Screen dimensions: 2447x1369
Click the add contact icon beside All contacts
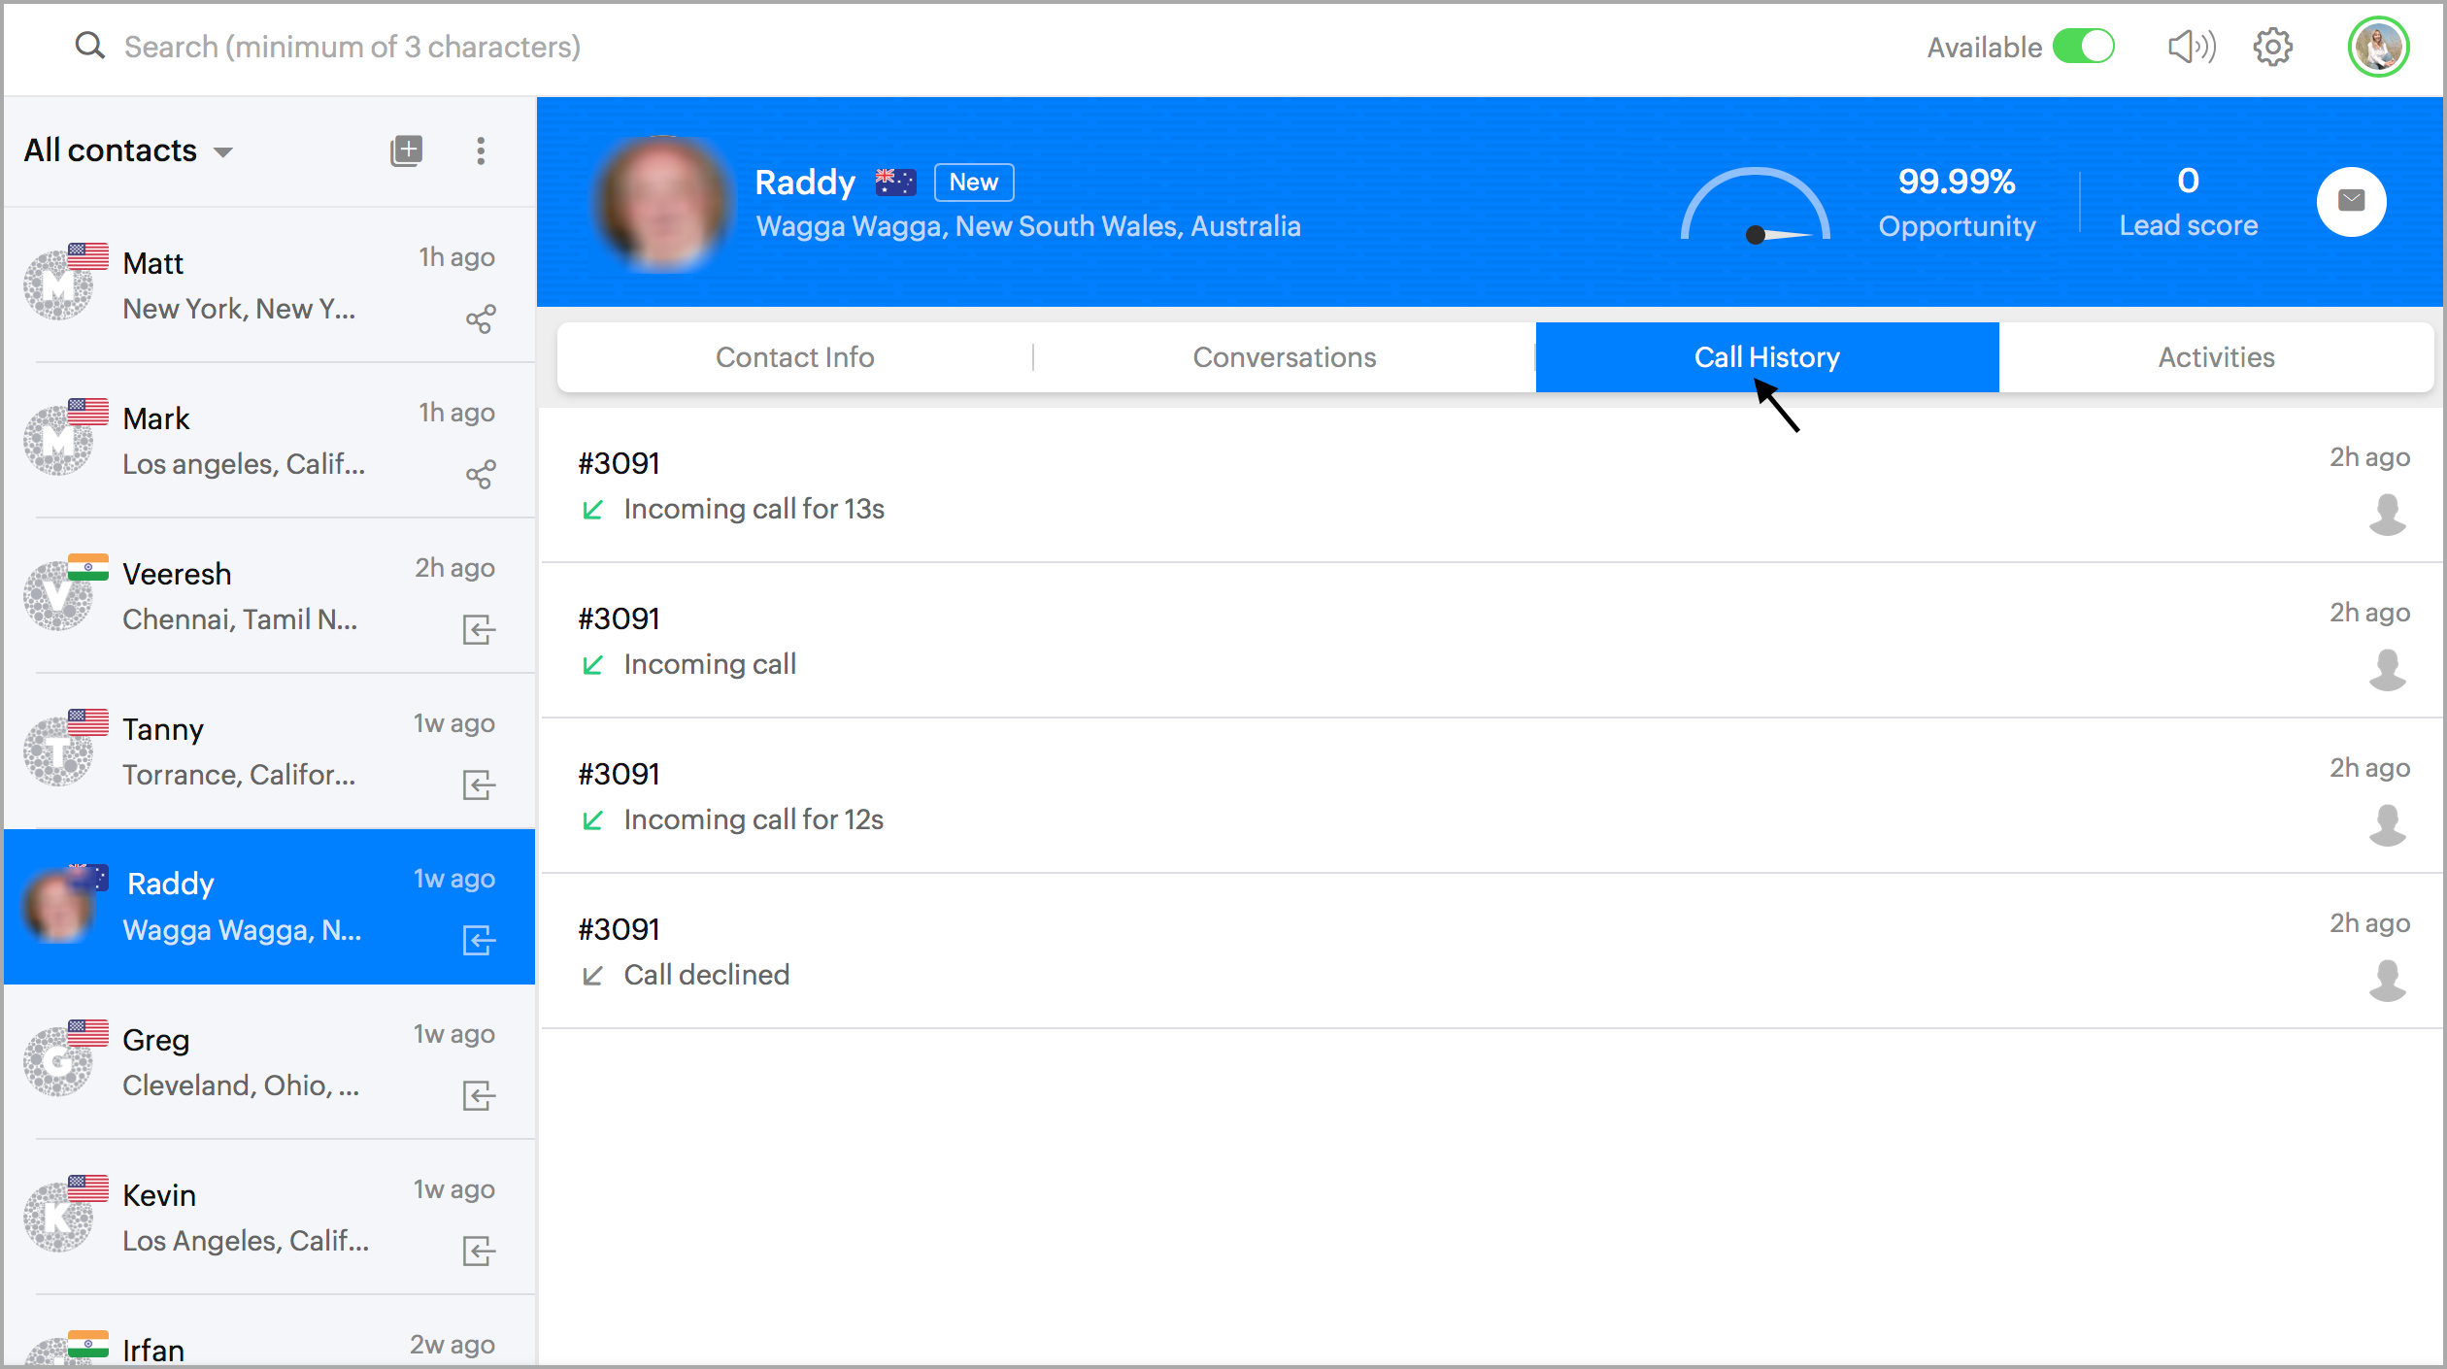point(406,150)
